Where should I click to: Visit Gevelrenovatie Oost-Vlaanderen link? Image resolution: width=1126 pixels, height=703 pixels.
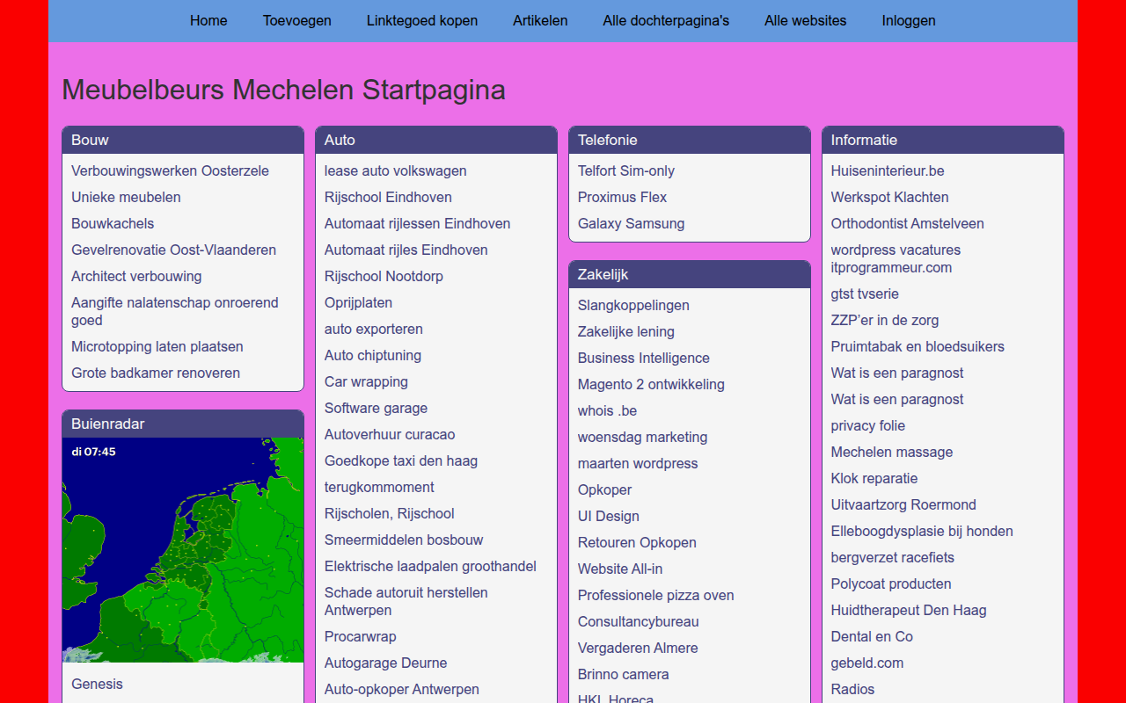pos(173,250)
